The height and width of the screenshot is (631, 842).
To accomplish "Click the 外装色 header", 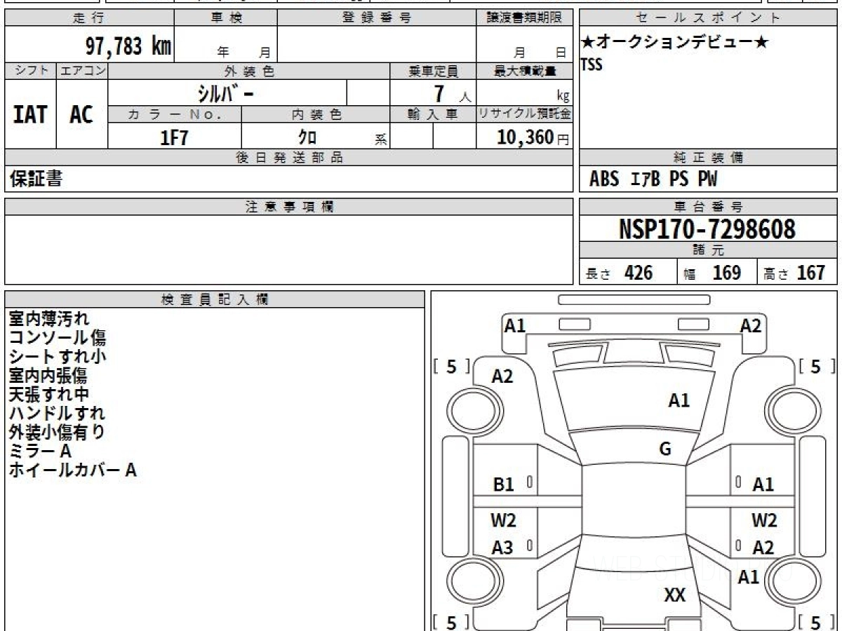I will point(249,71).
